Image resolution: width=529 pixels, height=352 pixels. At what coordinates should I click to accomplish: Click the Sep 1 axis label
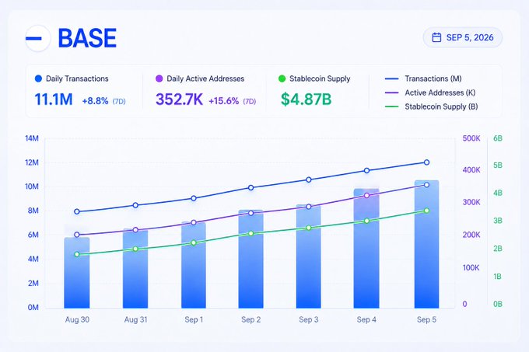pos(194,319)
